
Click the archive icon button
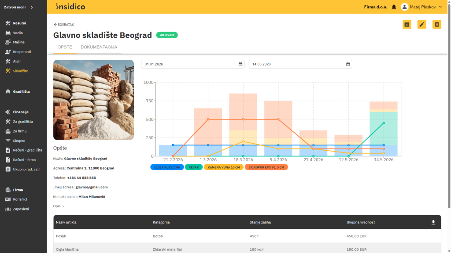pos(407,25)
